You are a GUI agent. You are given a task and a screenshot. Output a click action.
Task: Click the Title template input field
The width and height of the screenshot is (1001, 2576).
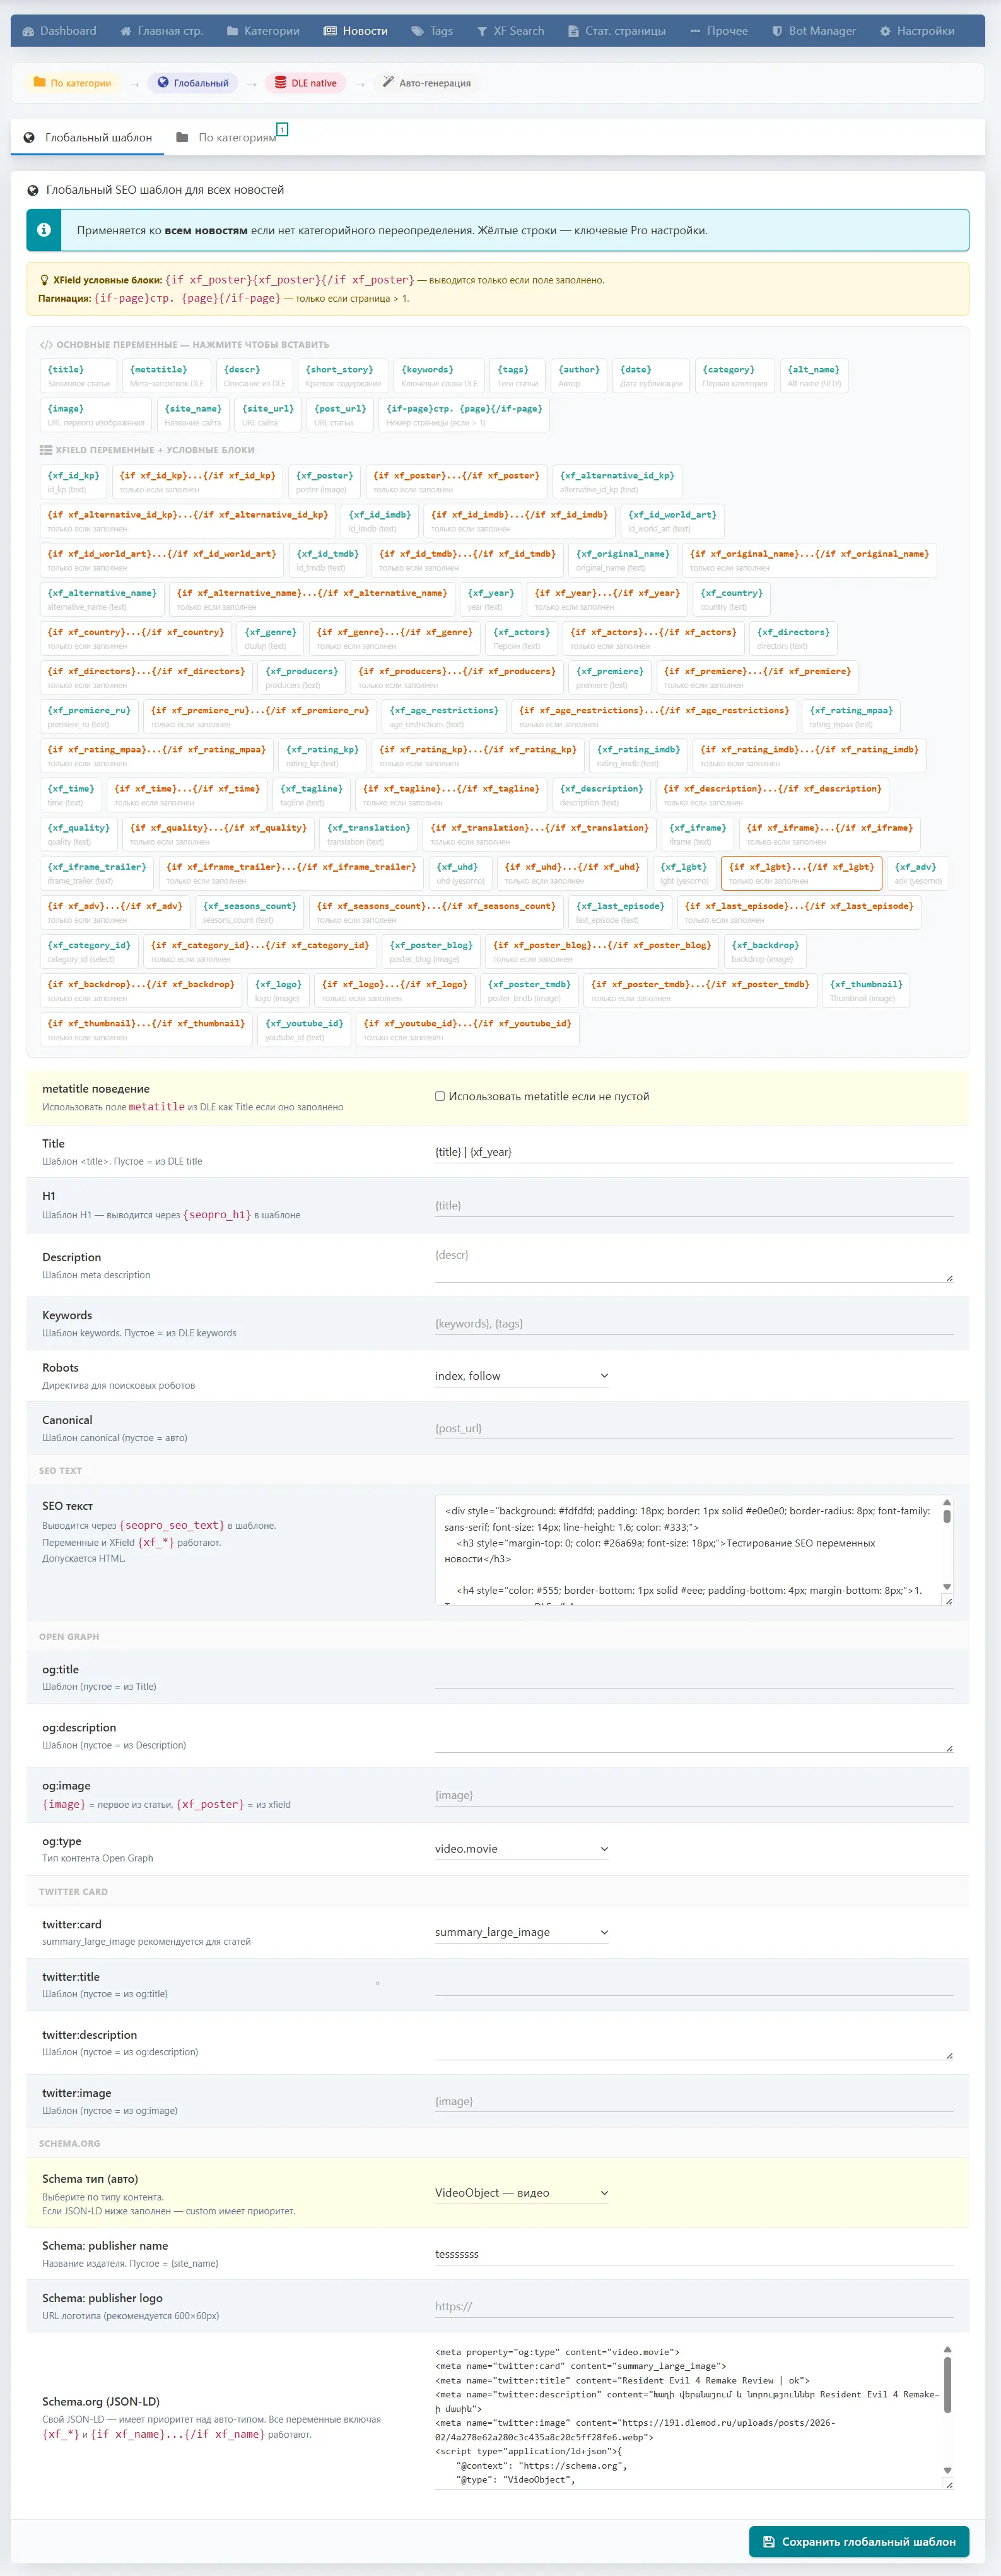click(x=693, y=1152)
